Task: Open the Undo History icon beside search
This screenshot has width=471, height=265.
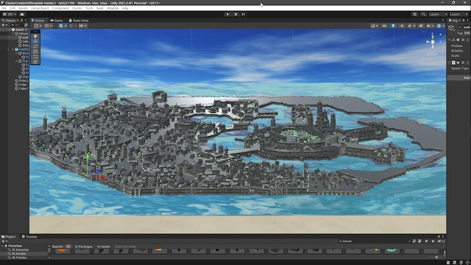Action: pos(414,14)
